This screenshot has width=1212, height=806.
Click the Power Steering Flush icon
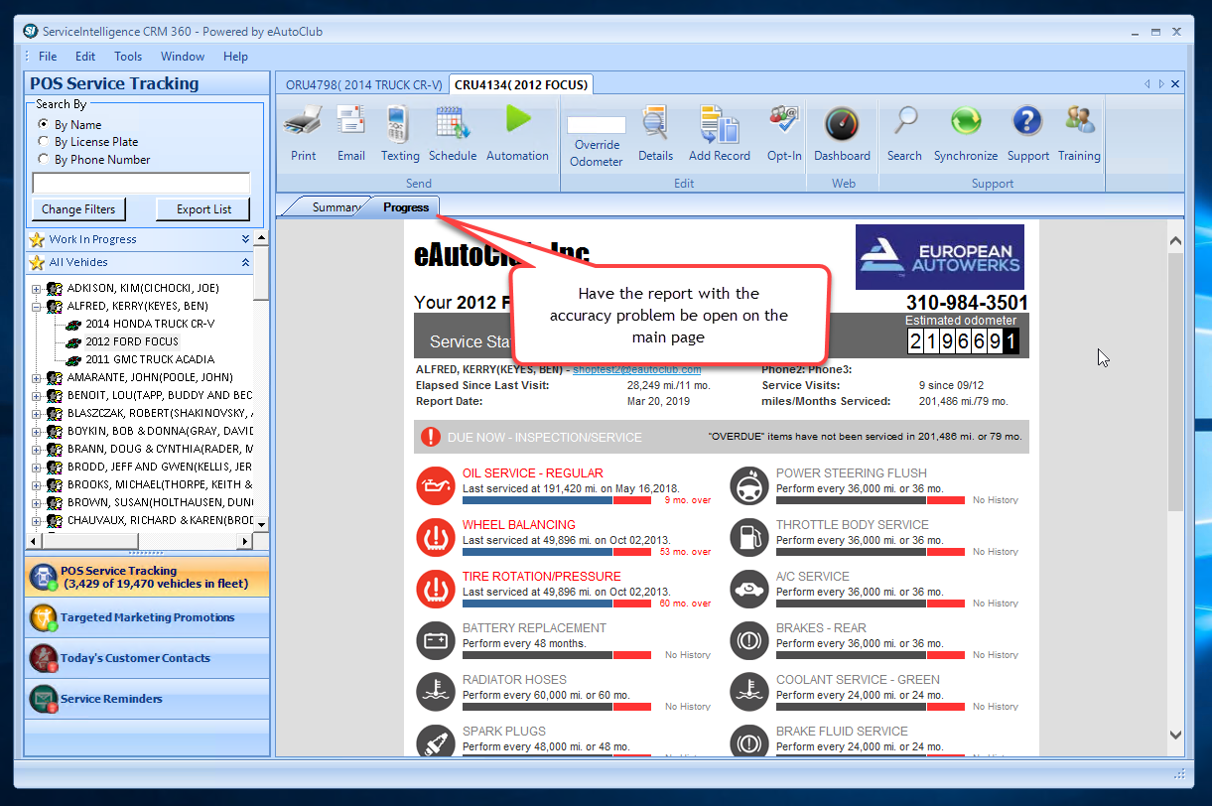pyautogui.click(x=748, y=486)
